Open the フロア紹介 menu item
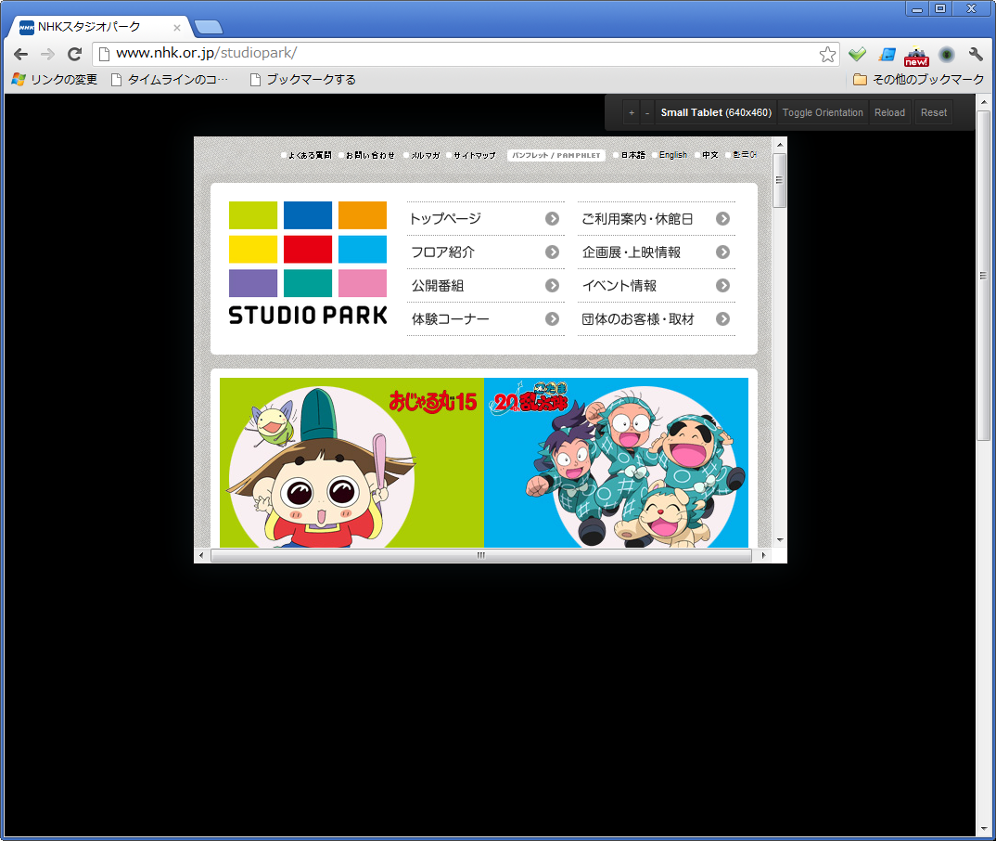Viewport: 996px width, 841px height. (485, 252)
